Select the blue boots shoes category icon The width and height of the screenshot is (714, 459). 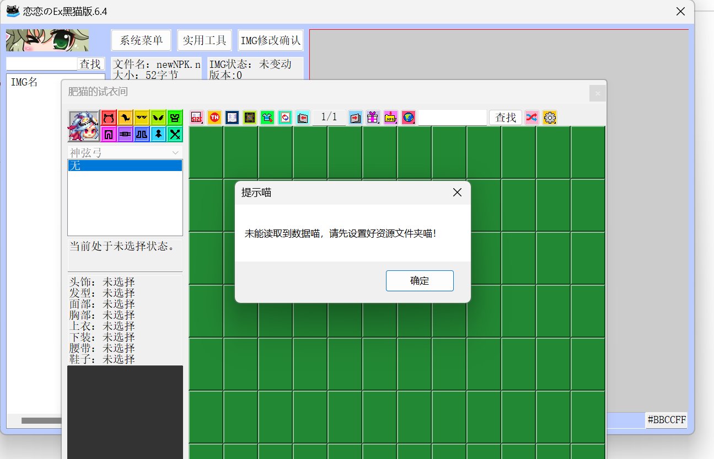tap(142, 134)
